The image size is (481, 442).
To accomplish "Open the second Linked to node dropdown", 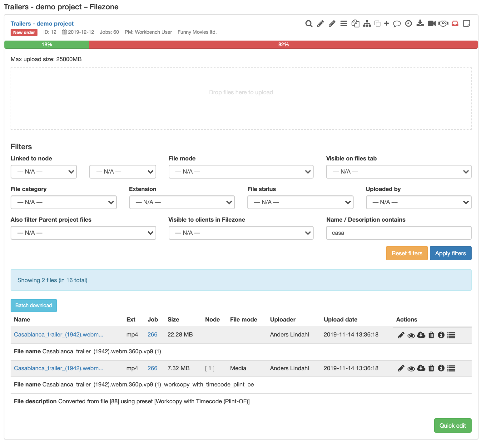I will pos(123,172).
